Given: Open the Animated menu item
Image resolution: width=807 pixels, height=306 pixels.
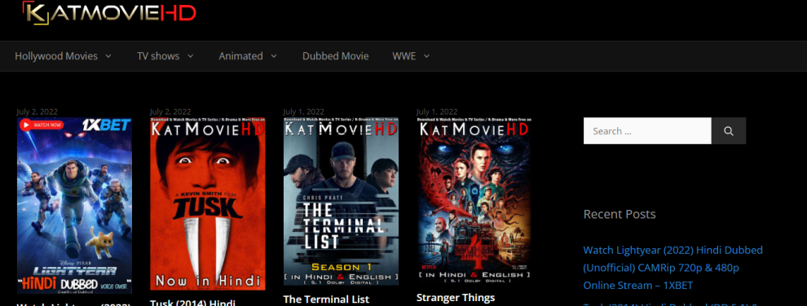Looking at the screenshot, I should coord(240,56).
